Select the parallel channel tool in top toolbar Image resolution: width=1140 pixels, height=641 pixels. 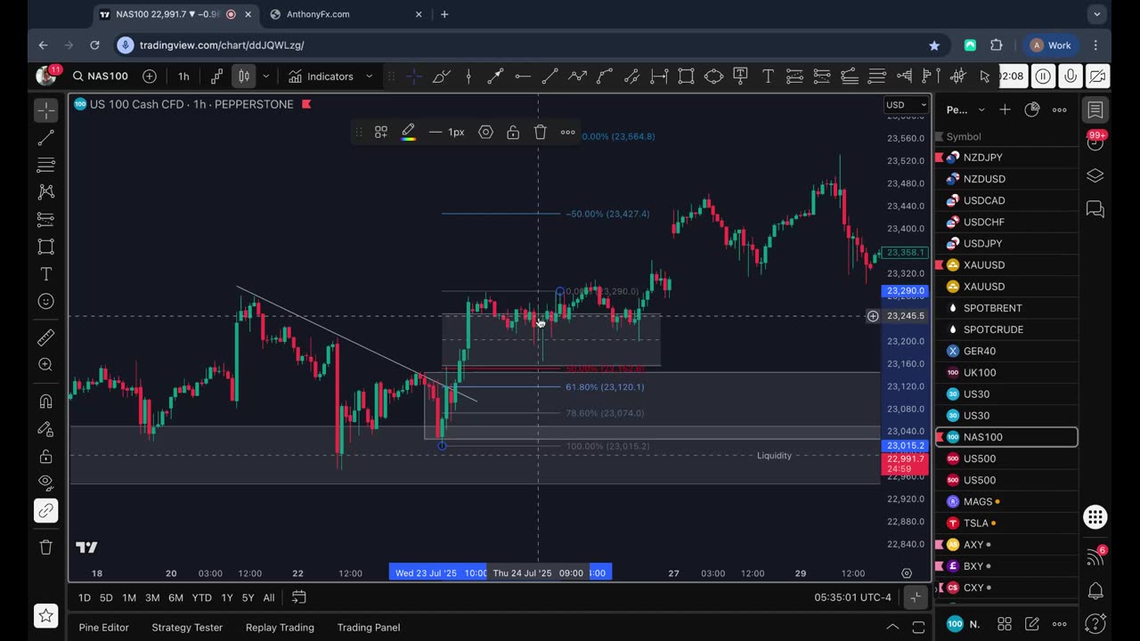tap(631, 77)
